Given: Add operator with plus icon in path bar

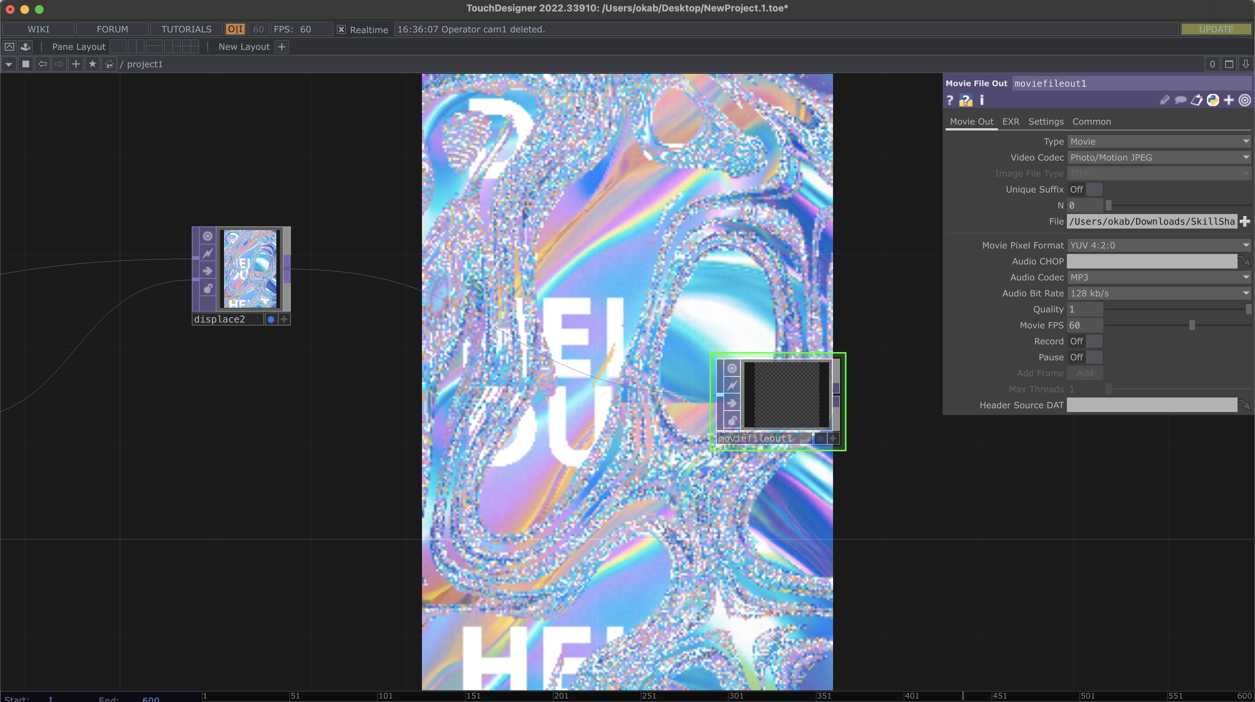Looking at the screenshot, I should [x=76, y=64].
